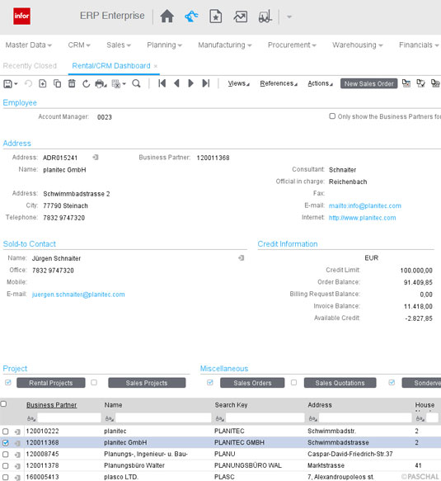Click the second icon after New Sales Order
The image size is (441, 481).
[x=420, y=83]
